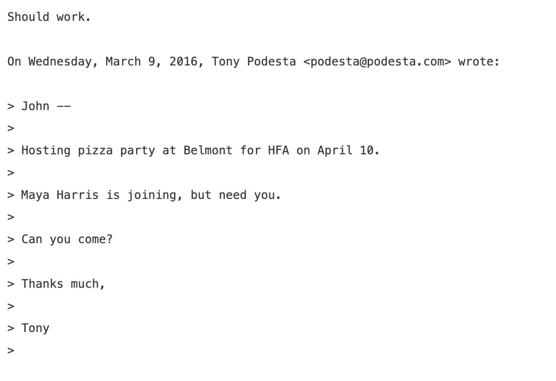Click the word 'Belmont' in pizza party line
Screen dimensions: 556x381
click(x=208, y=150)
